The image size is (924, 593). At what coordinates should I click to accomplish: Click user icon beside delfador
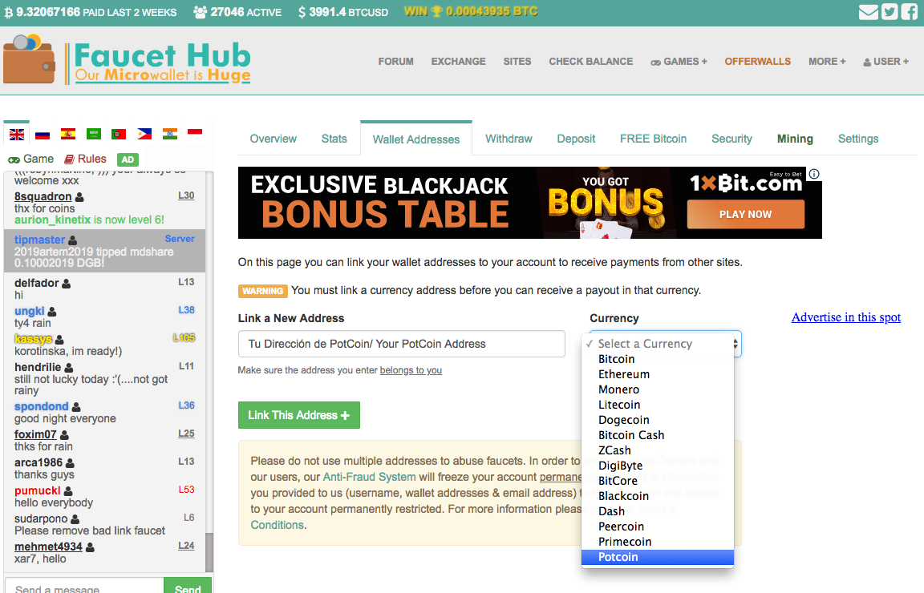click(66, 284)
